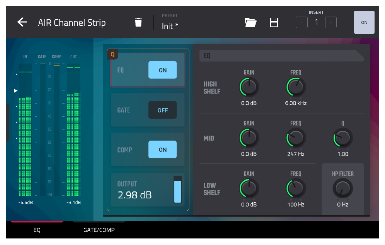Click the COMP reduction meter

[56, 130]
